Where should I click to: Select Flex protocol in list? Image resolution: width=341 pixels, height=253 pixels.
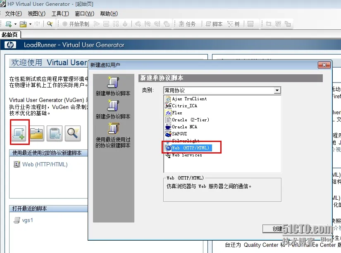(x=174, y=113)
